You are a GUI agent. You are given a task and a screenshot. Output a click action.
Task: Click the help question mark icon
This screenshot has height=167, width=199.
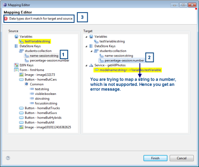[x=8, y=158]
